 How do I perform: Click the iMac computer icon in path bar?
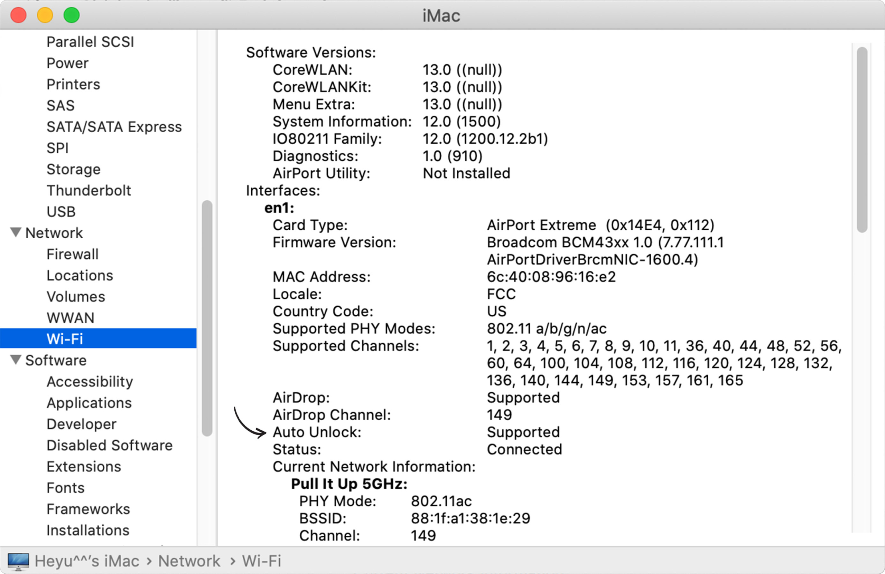18,561
